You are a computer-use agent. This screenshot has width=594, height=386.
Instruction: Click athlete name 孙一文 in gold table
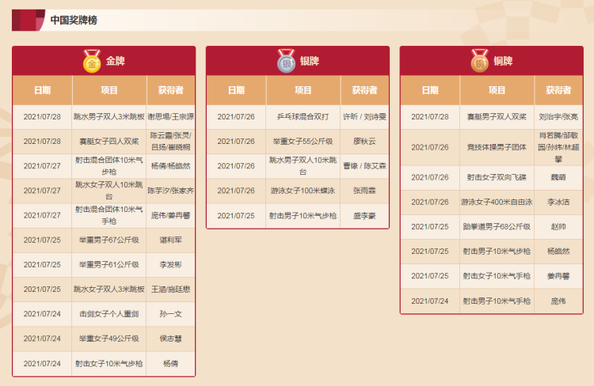tap(171, 314)
